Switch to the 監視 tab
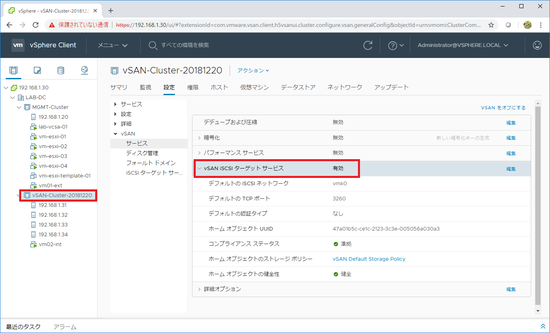This screenshot has height=333, width=550. (145, 87)
